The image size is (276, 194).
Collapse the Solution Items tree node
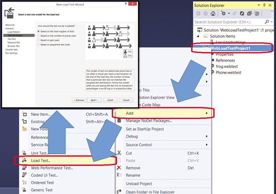pyautogui.click(x=198, y=36)
